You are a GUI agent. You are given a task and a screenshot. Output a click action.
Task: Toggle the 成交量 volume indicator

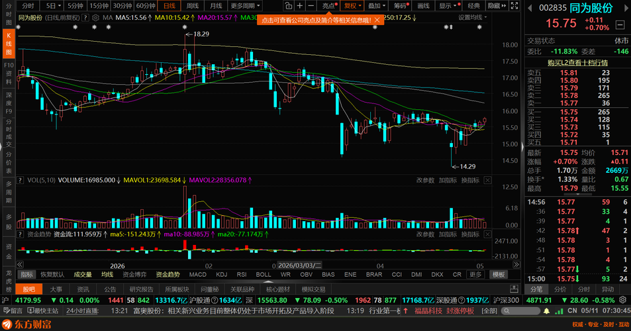[83, 274]
